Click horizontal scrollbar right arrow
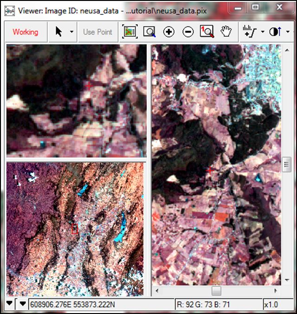This screenshot has width=297, height=314. tap(276, 291)
